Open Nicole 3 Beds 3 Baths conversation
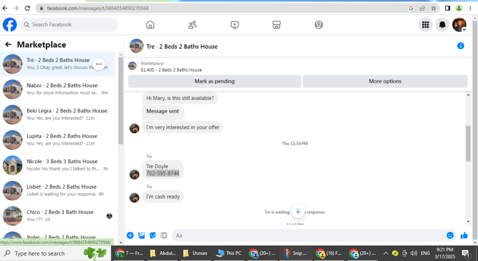 click(x=58, y=165)
